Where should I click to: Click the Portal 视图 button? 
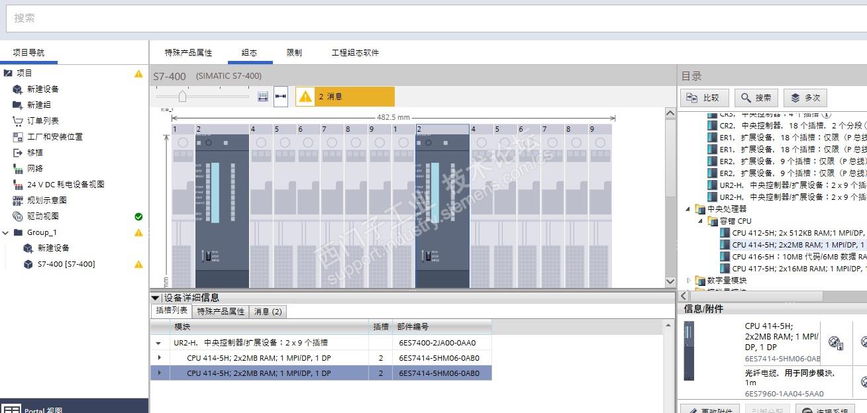click(74, 407)
